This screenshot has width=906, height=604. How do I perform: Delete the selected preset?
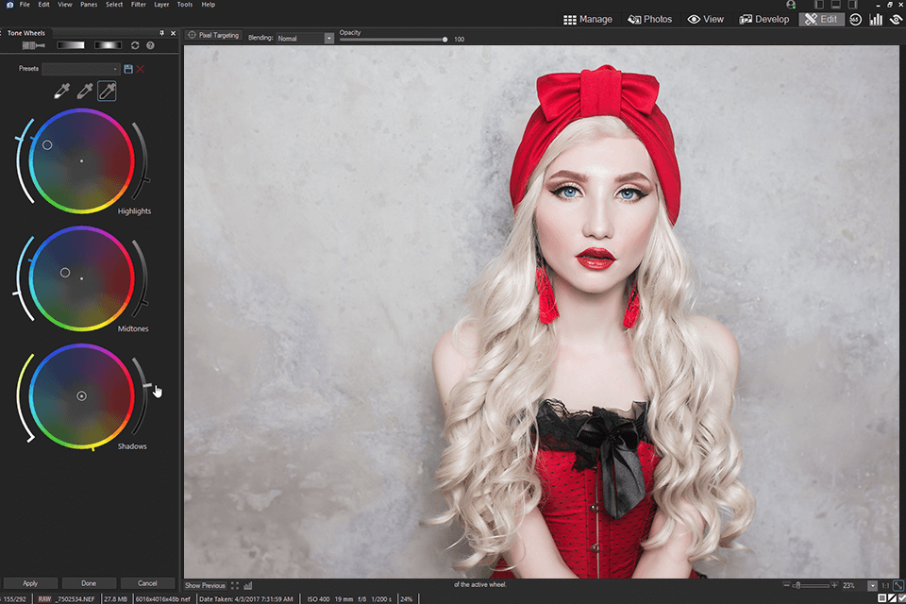click(141, 69)
